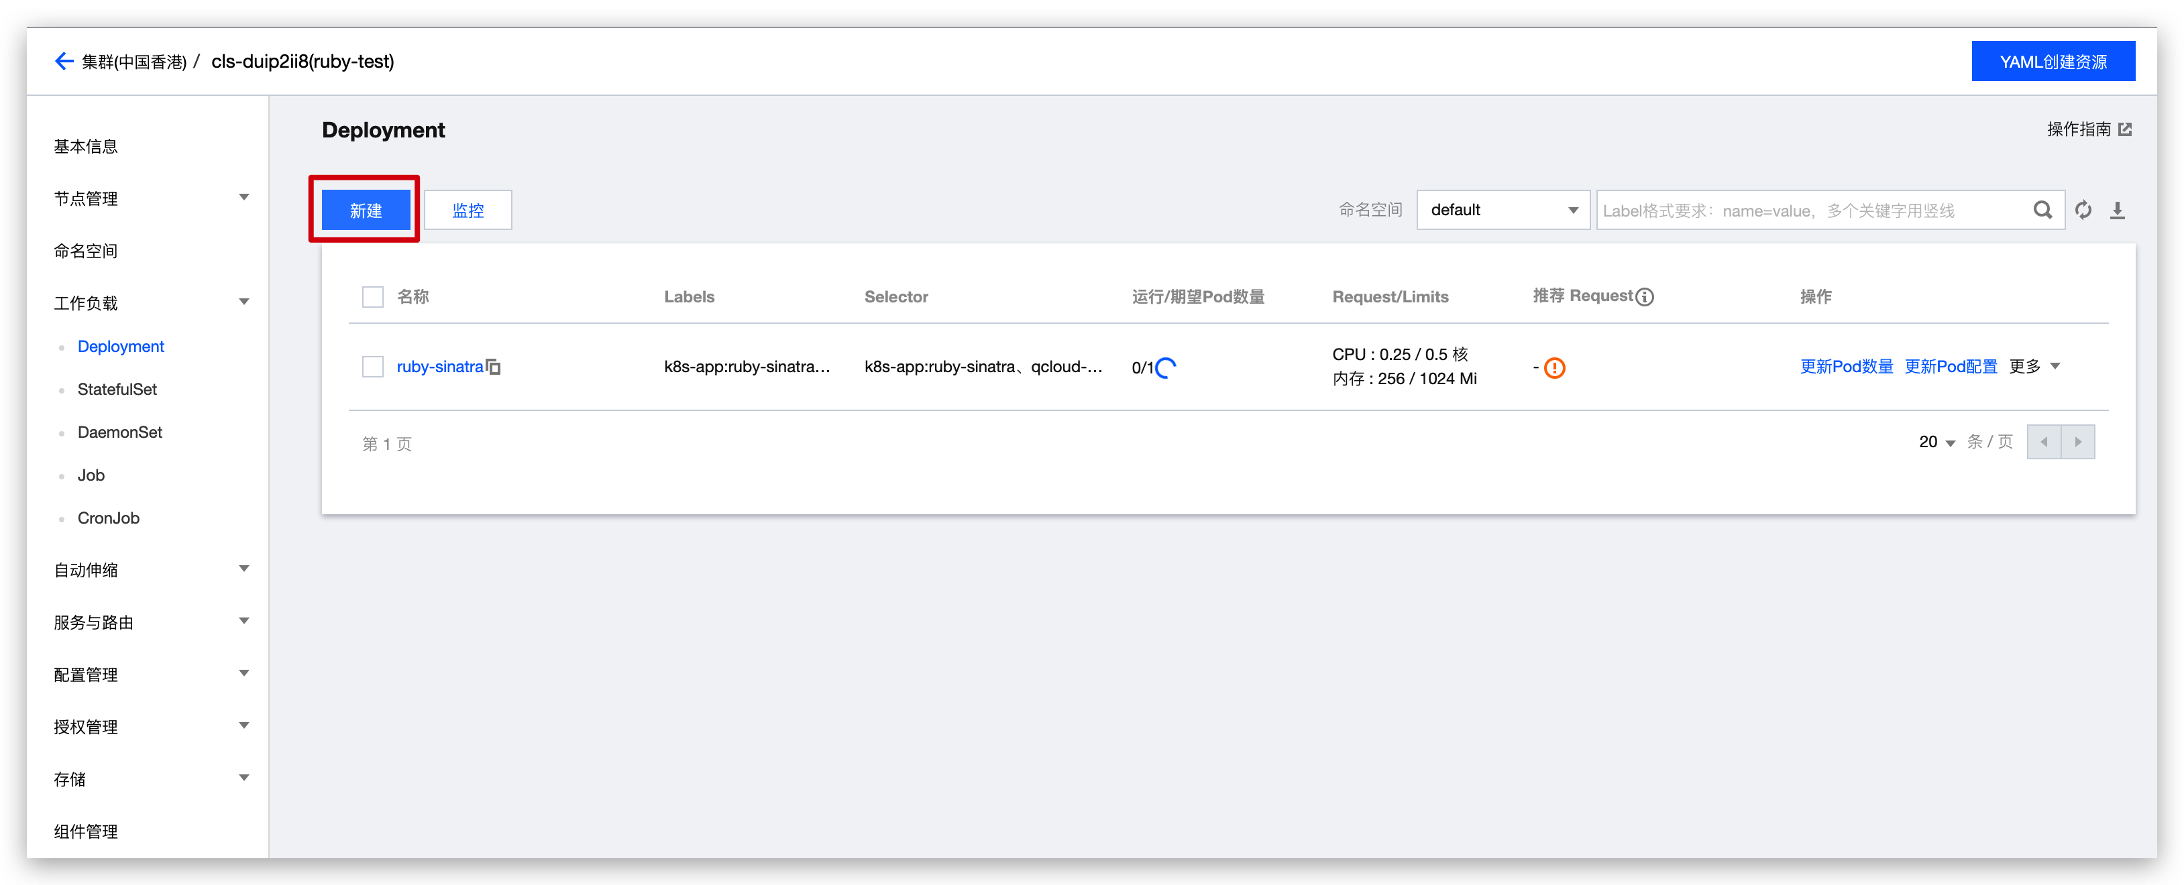Click the 监控 button

(467, 211)
